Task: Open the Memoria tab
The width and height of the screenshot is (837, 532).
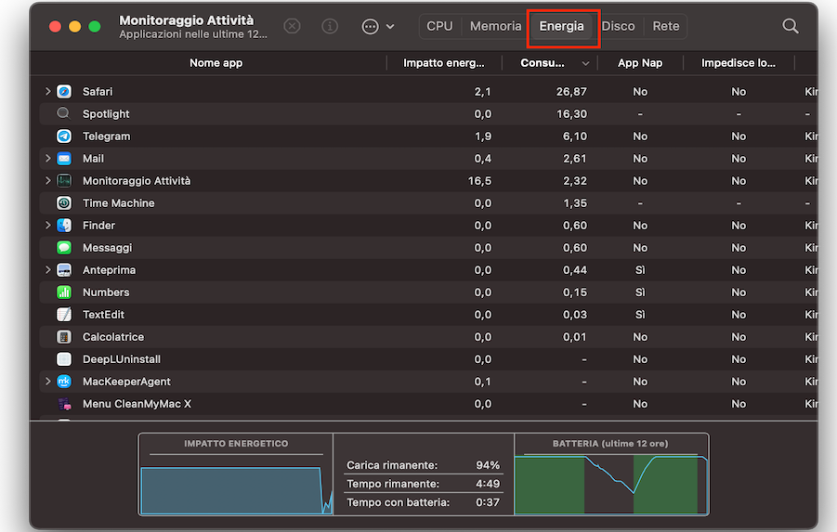Action: tap(495, 26)
